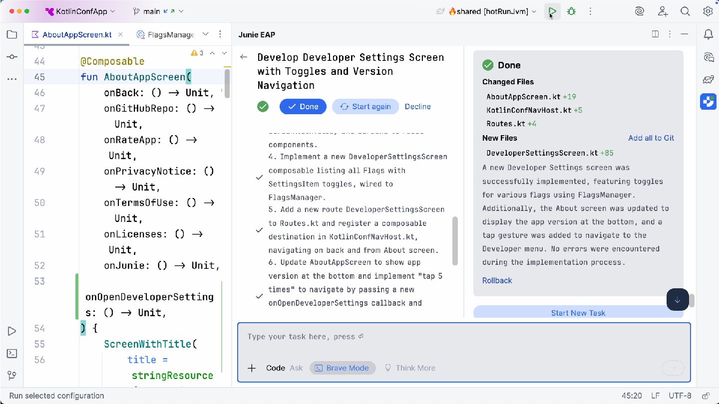Open IDE settings gear
719x404 pixels.
click(708, 11)
